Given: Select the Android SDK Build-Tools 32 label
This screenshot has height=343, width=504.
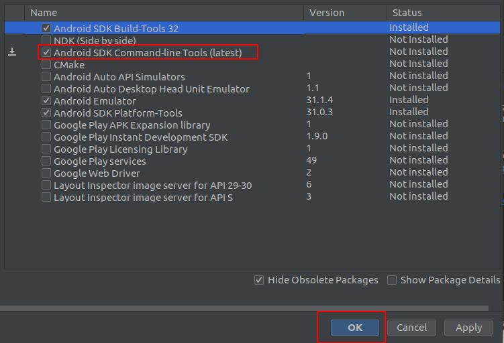Looking at the screenshot, I should (116, 29).
